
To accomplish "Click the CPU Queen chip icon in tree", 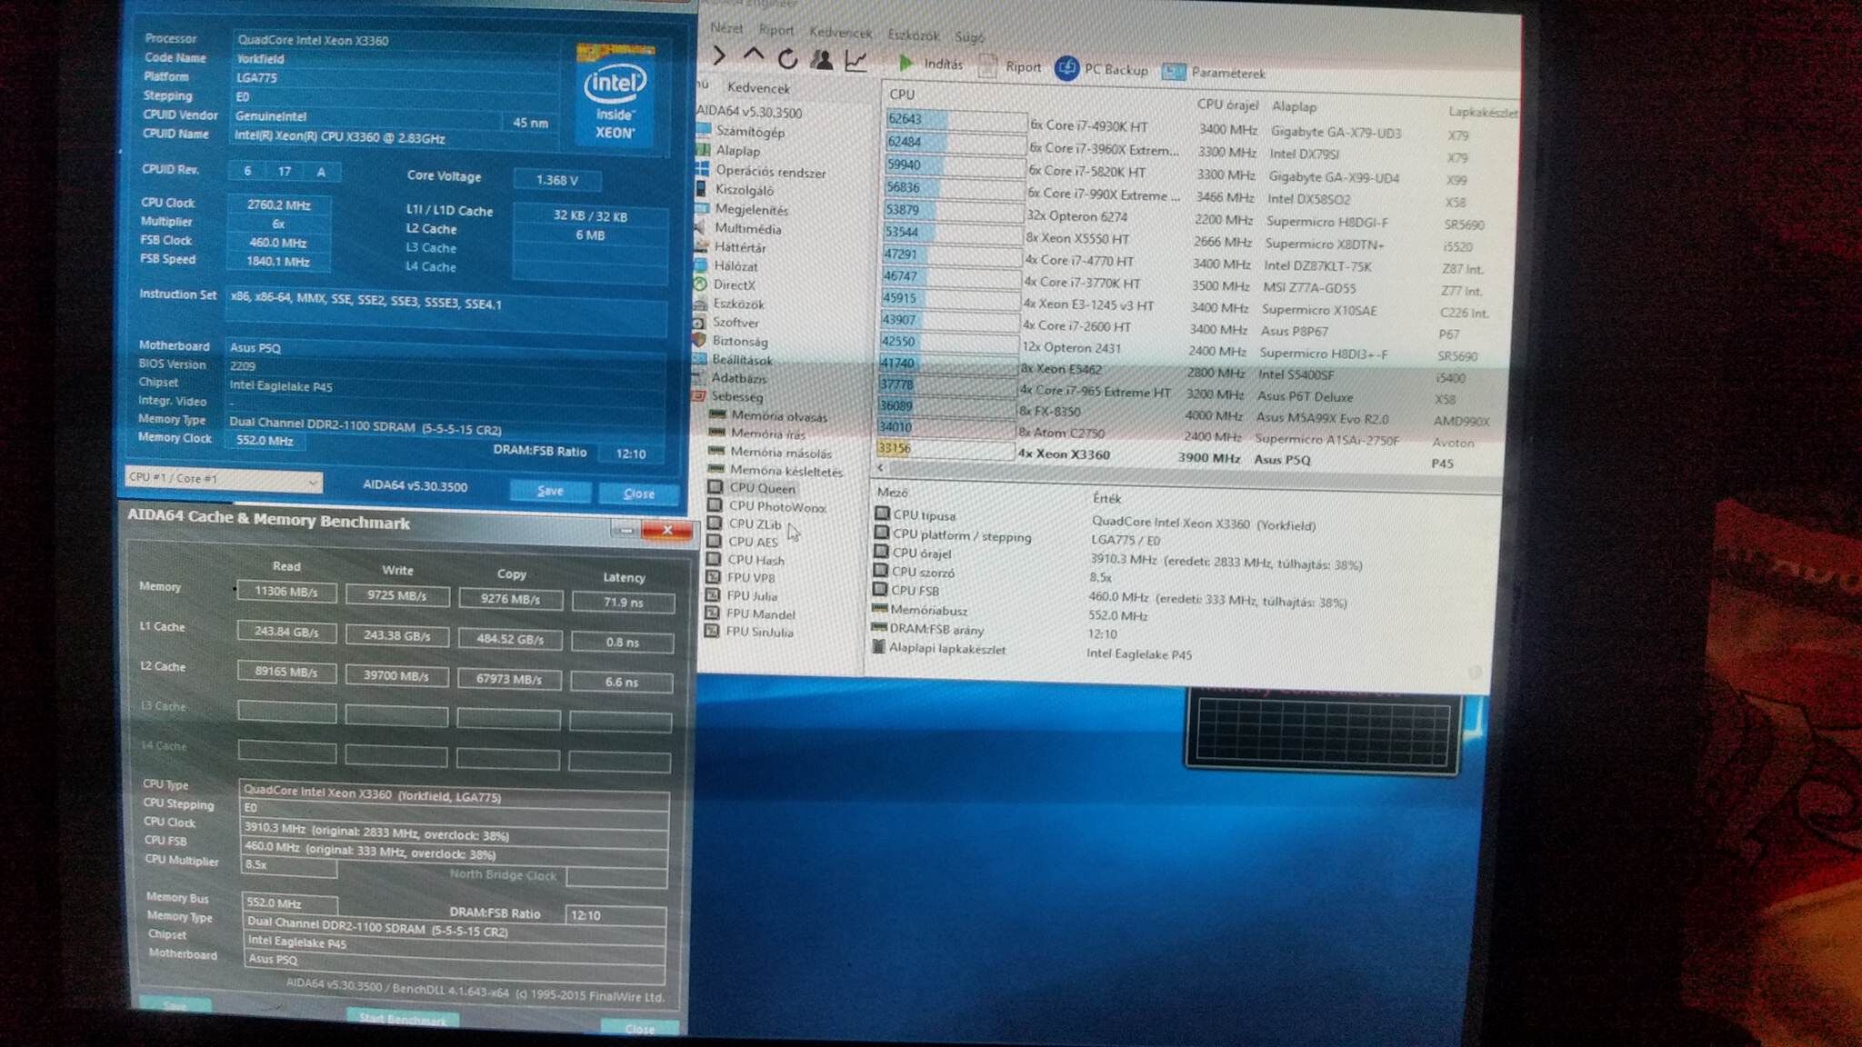I will (x=716, y=487).
